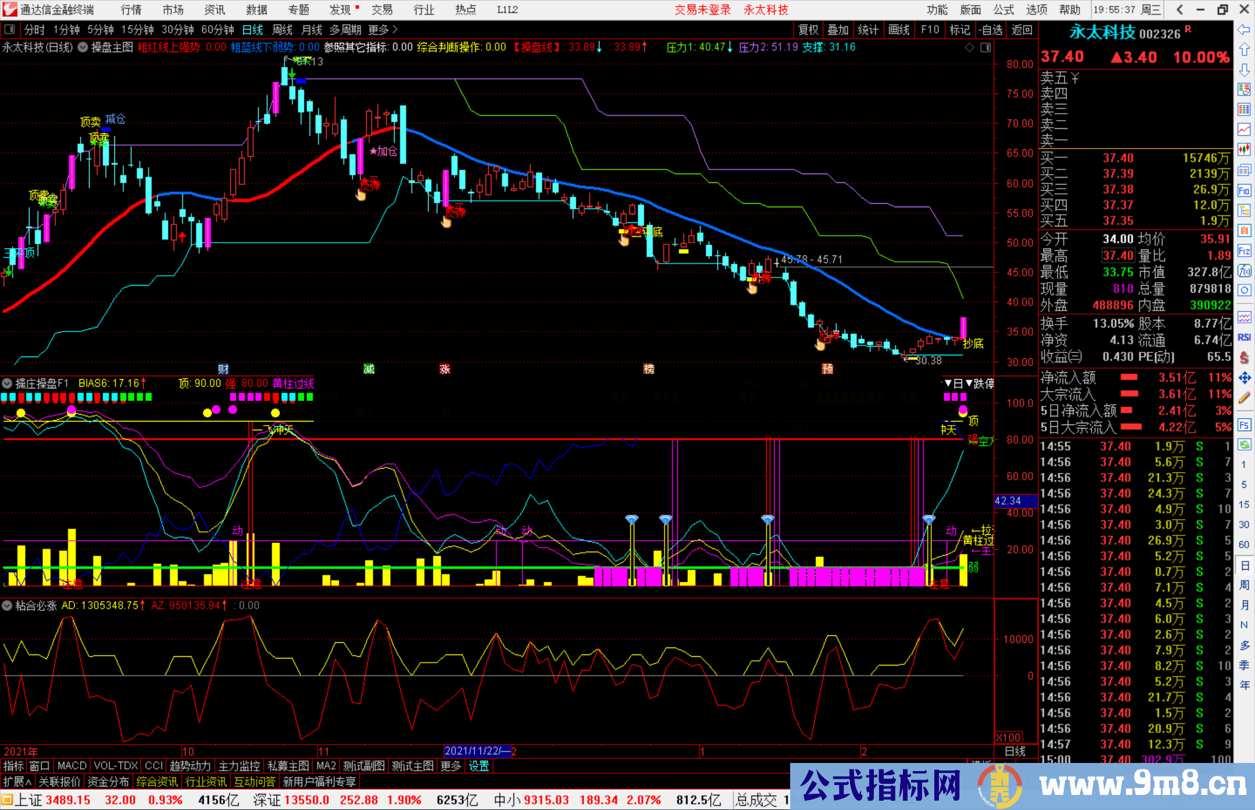Click the X100 scale button

tap(1009, 737)
